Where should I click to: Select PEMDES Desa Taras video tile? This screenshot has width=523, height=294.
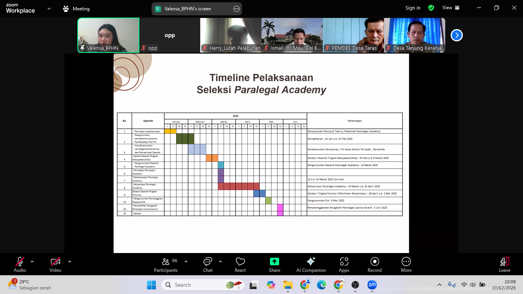point(353,35)
